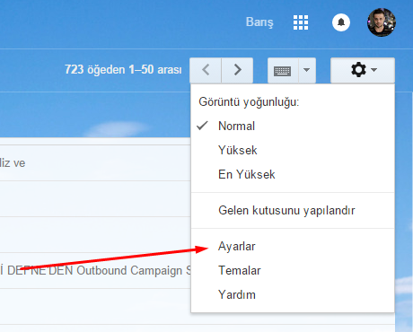Open the Outbound Campaign email row
Viewport: 413px width, 332px height.
point(95,270)
